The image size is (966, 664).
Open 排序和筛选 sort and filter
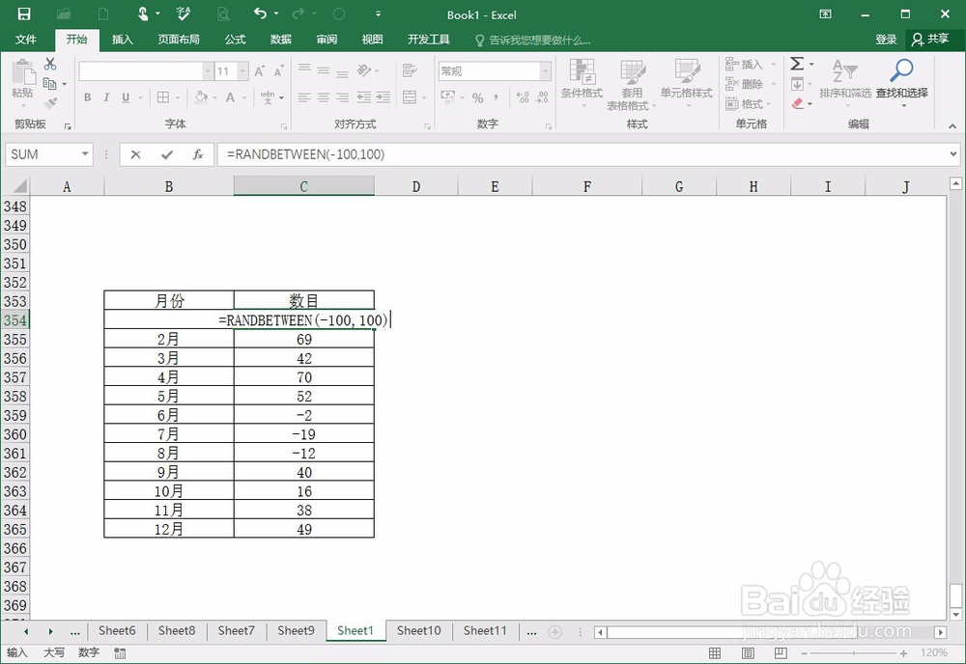845,83
